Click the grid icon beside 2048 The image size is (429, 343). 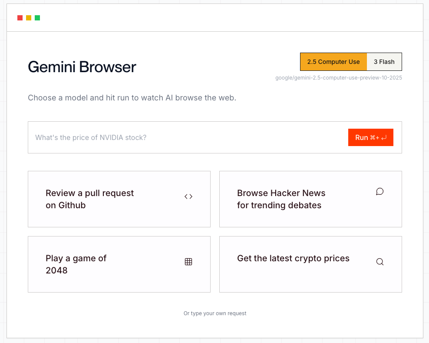[188, 262]
